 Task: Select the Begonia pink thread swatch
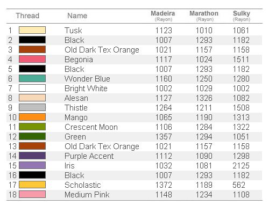point(32,59)
